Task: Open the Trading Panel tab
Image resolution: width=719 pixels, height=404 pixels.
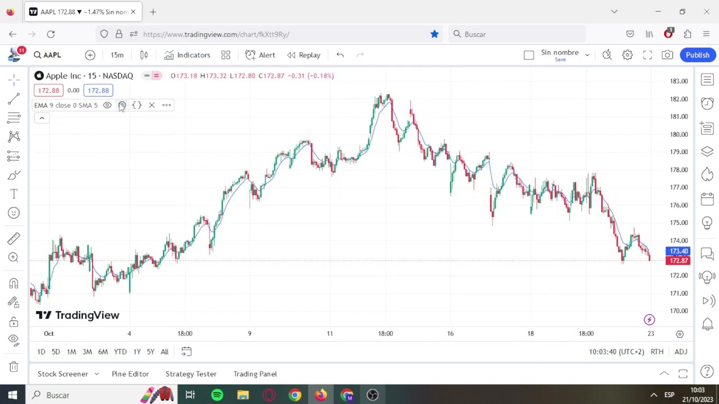Action: 255,374
